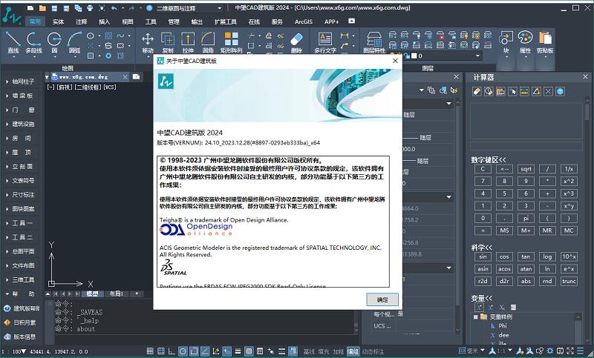Switch to the ArcGIS ribbon tab
The image size is (594, 358).
point(304,21)
